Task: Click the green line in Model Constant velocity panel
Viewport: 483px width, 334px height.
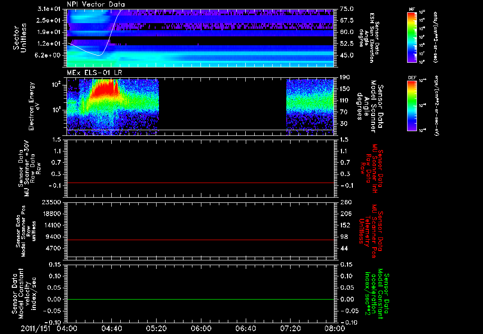Action: 200,299
